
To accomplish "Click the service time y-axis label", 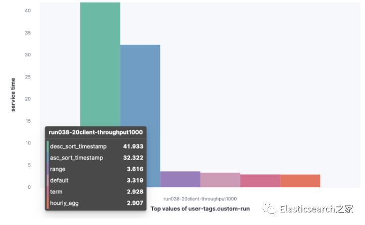I will 13,94.
